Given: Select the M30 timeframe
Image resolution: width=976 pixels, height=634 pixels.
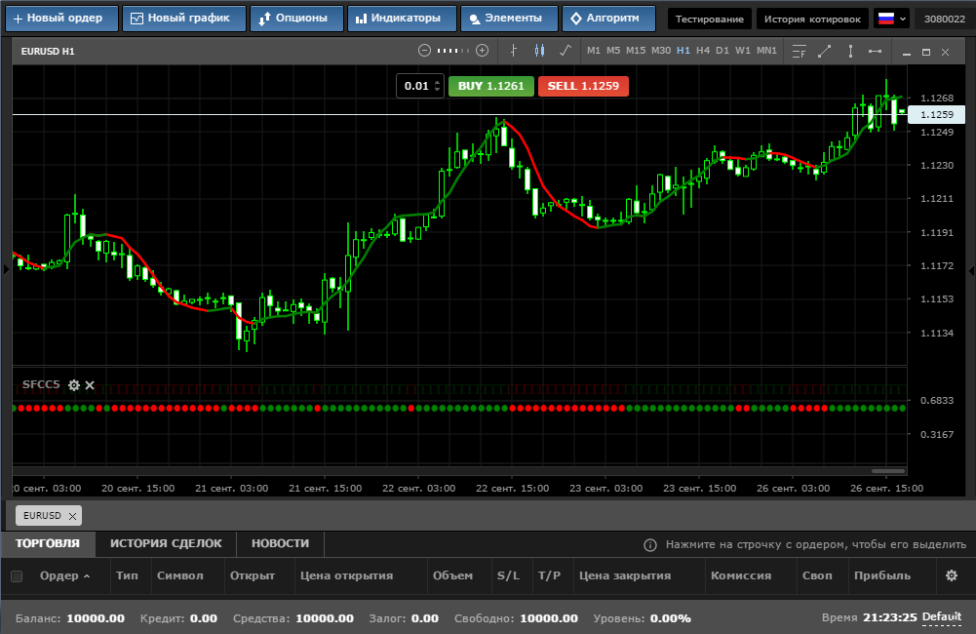Looking at the screenshot, I should point(661,51).
